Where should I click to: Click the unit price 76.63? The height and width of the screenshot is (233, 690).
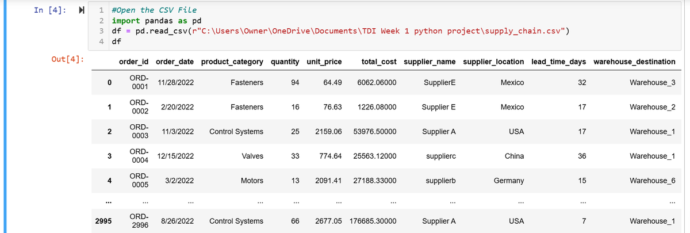coord(333,107)
